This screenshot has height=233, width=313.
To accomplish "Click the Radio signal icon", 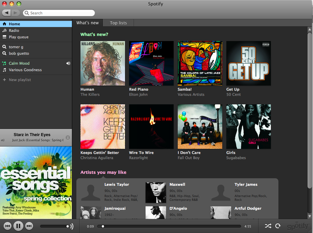I will [x=4, y=30].
